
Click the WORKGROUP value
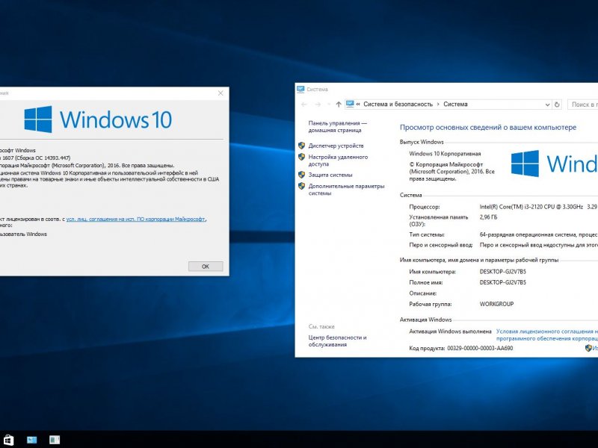click(496, 304)
